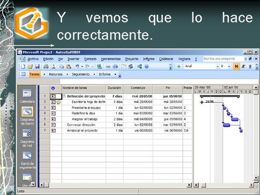The height and width of the screenshot is (195, 260).
Task: Open Gantt de seguimiento view
Action: 27,160
